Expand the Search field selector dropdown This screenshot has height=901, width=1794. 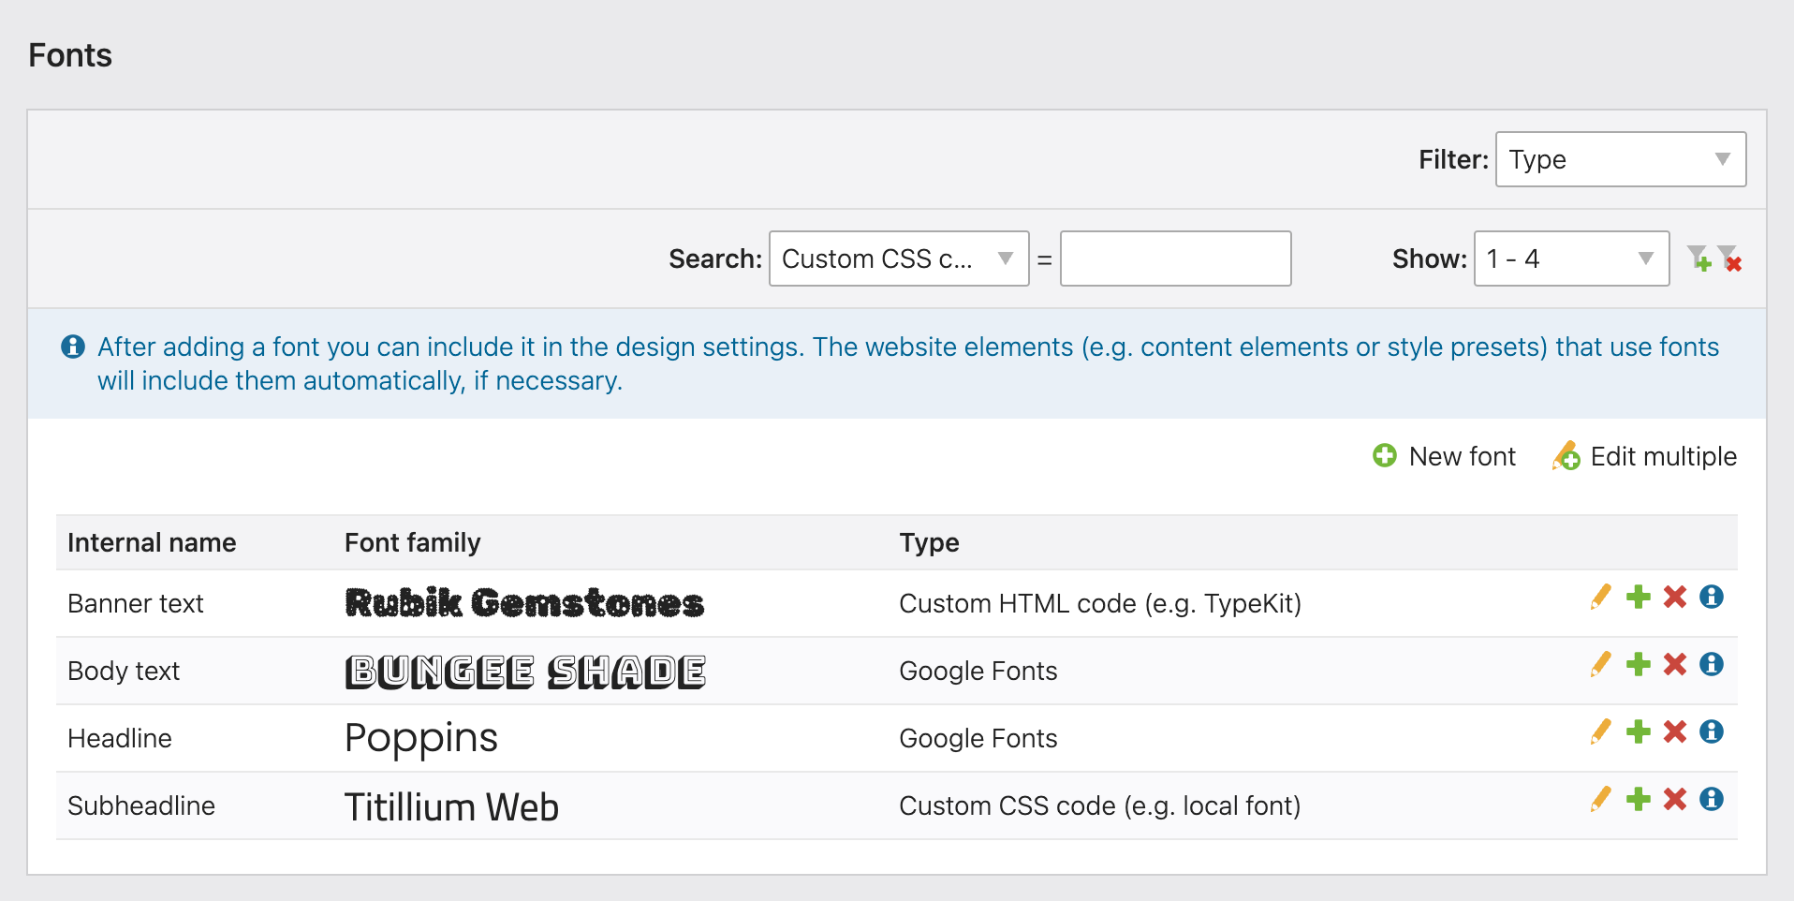point(898,259)
